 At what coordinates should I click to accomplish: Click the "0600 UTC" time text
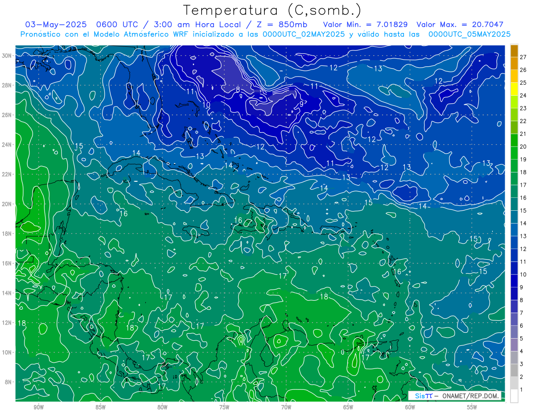(117, 25)
